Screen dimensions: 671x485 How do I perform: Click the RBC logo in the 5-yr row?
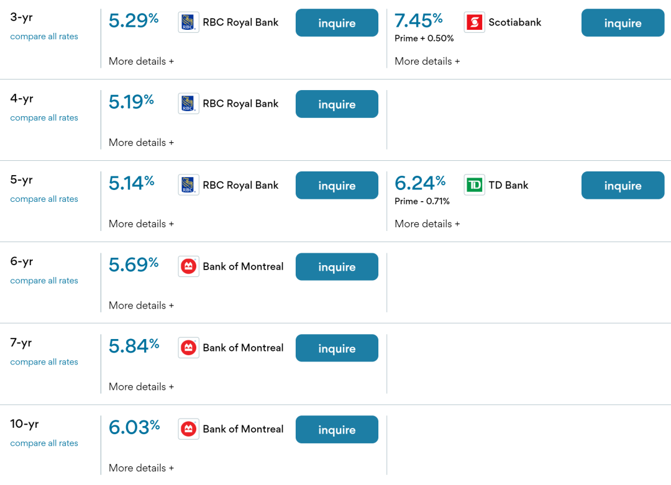click(x=188, y=185)
